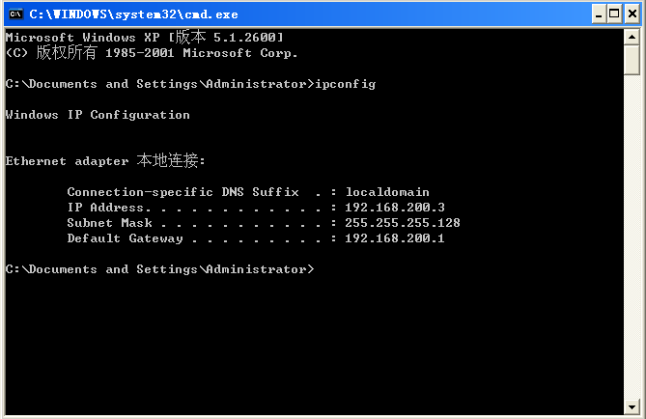Click the Default Gateway label text
The image size is (646, 419).
[x=125, y=238]
